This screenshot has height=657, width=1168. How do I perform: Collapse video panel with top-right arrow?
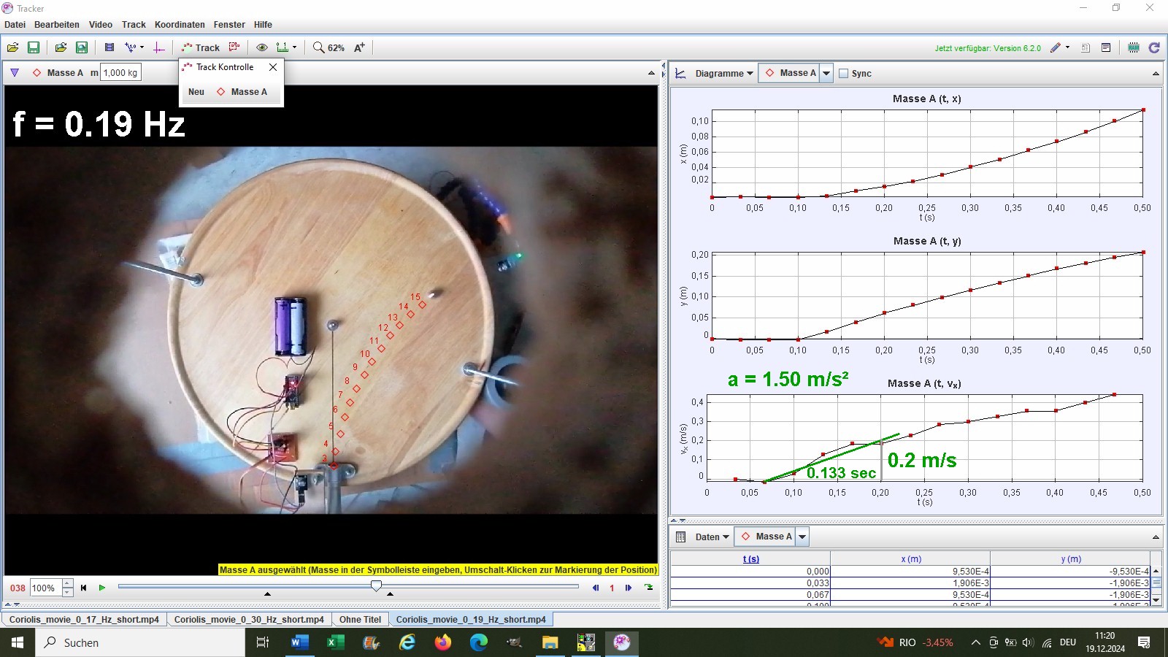651,73
